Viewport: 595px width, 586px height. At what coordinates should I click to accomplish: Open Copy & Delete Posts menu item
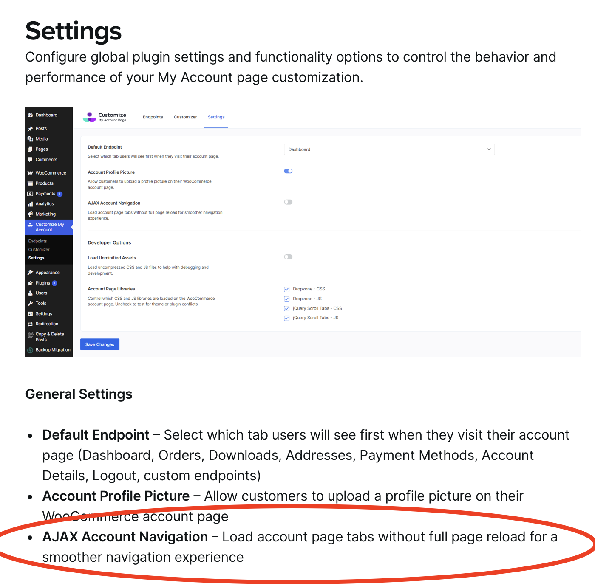pos(50,337)
